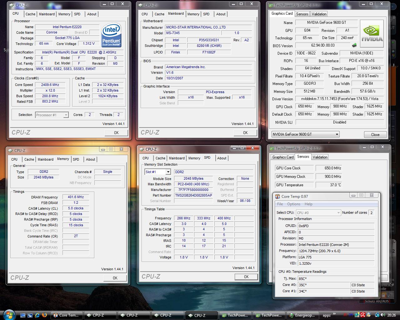Open the Select CPU #0 dropdown in Core Temp
400x320 pixels.
[318, 212]
